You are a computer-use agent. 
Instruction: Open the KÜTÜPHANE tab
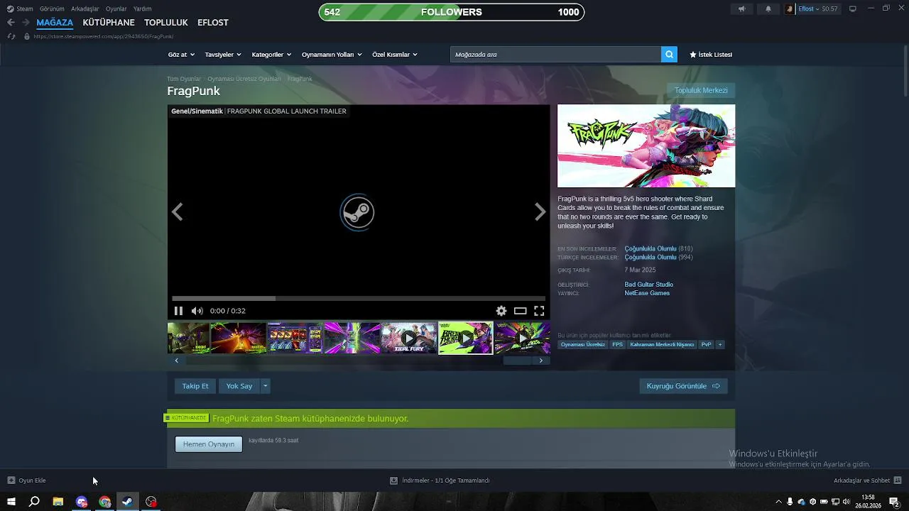click(x=109, y=23)
